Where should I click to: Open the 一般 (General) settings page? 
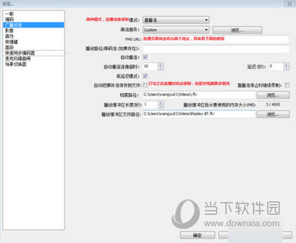click(x=9, y=14)
